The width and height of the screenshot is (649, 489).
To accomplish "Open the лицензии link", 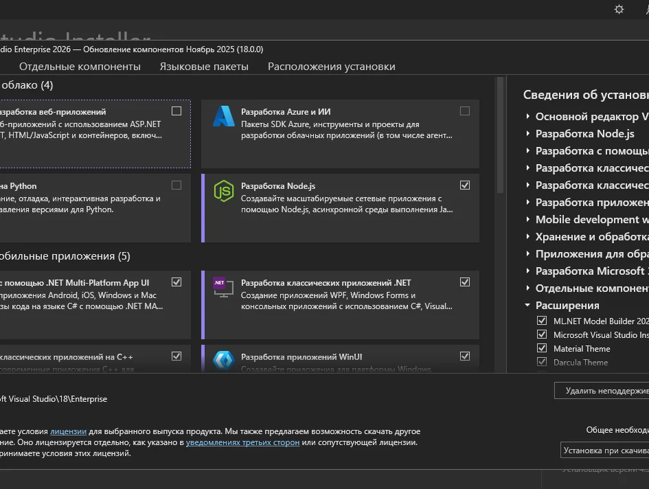I will tap(68, 431).
